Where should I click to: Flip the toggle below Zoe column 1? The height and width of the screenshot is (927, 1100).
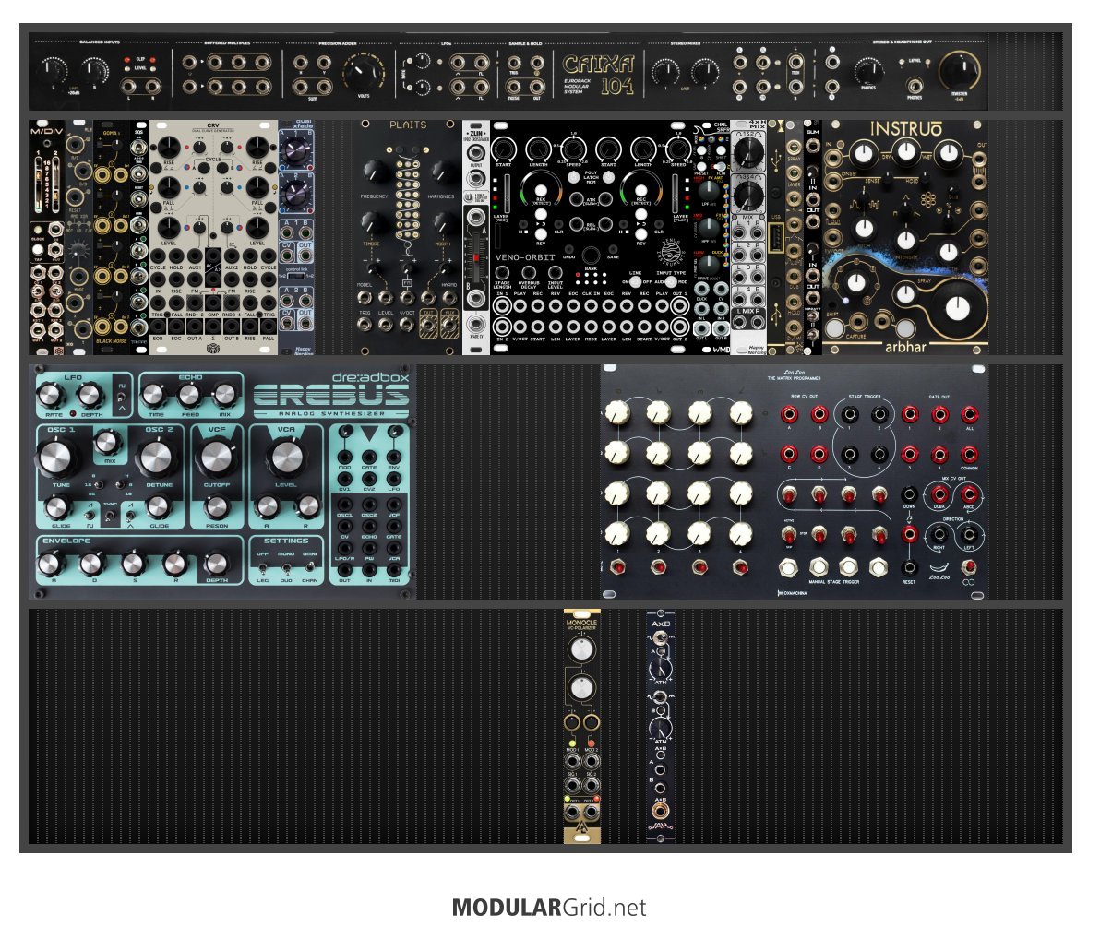coord(617,566)
